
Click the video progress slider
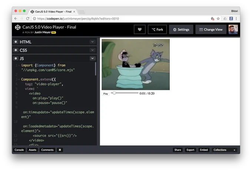tap(125, 93)
